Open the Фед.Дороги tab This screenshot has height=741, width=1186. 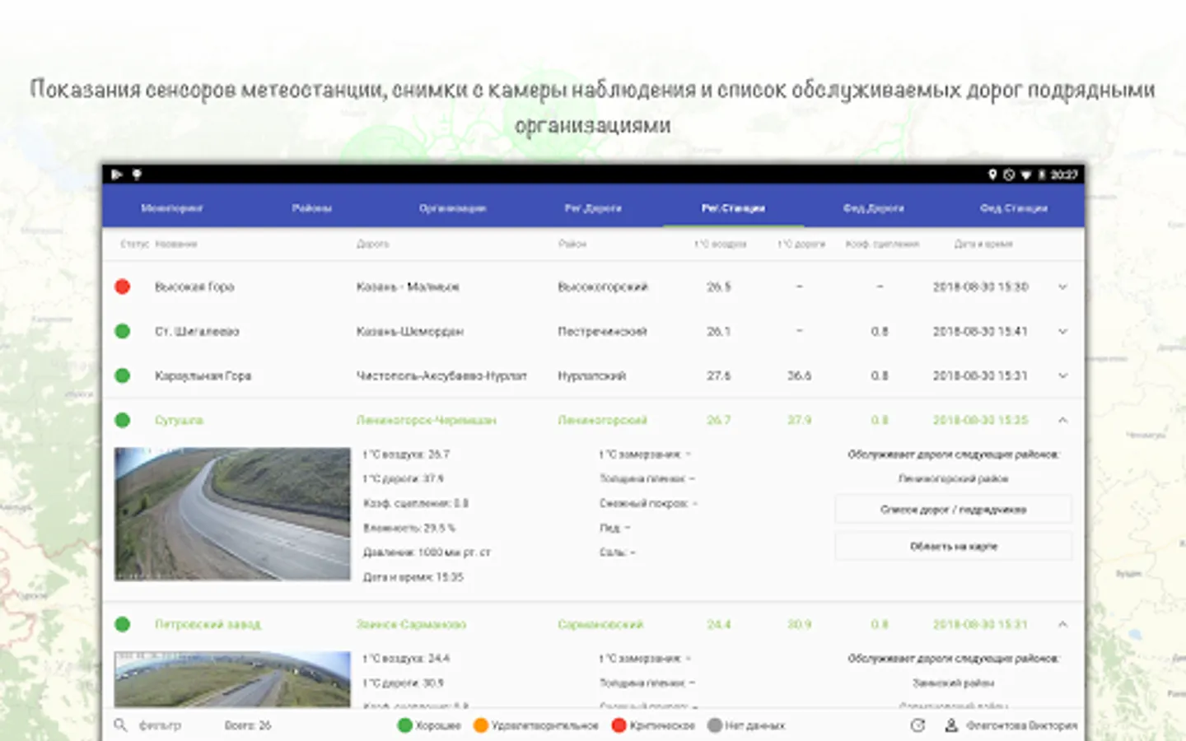874,208
